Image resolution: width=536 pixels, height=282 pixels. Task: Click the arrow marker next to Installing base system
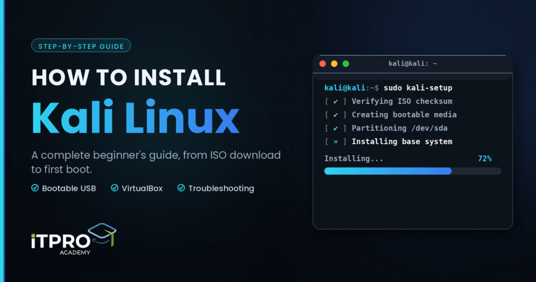click(x=336, y=142)
